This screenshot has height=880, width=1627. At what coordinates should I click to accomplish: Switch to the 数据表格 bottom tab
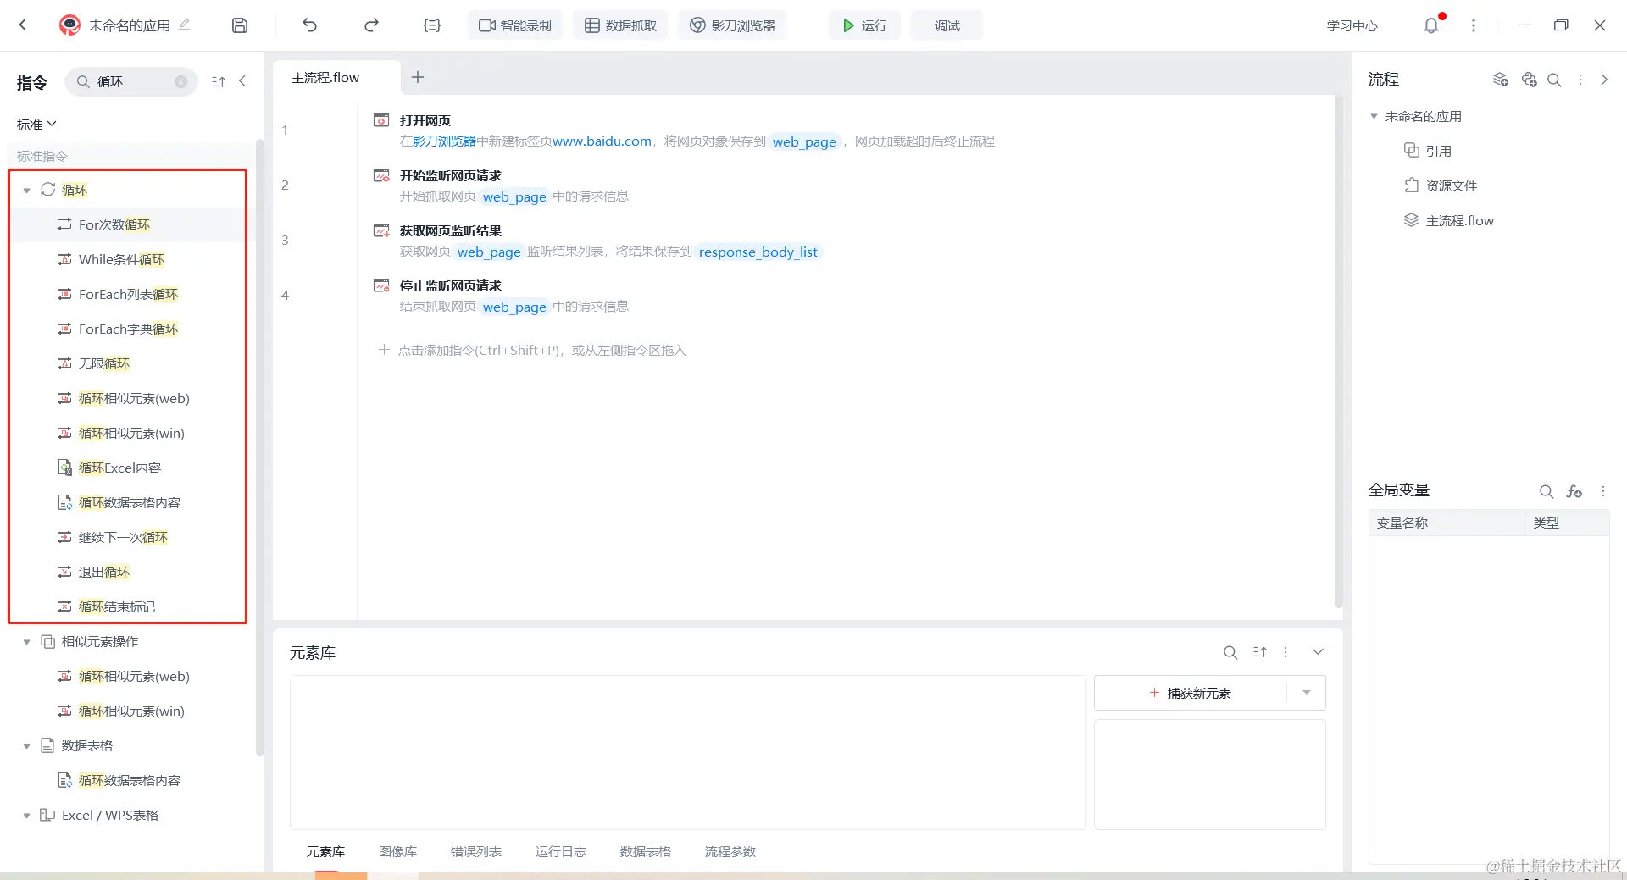pos(646,851)
